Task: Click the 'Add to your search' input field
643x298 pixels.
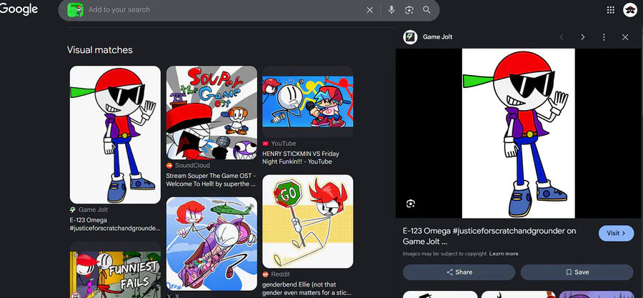Action: coord(224,10)
